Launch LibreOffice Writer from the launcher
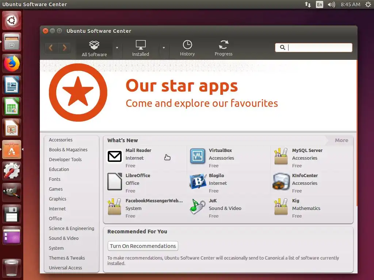 (x=12, y=85)
